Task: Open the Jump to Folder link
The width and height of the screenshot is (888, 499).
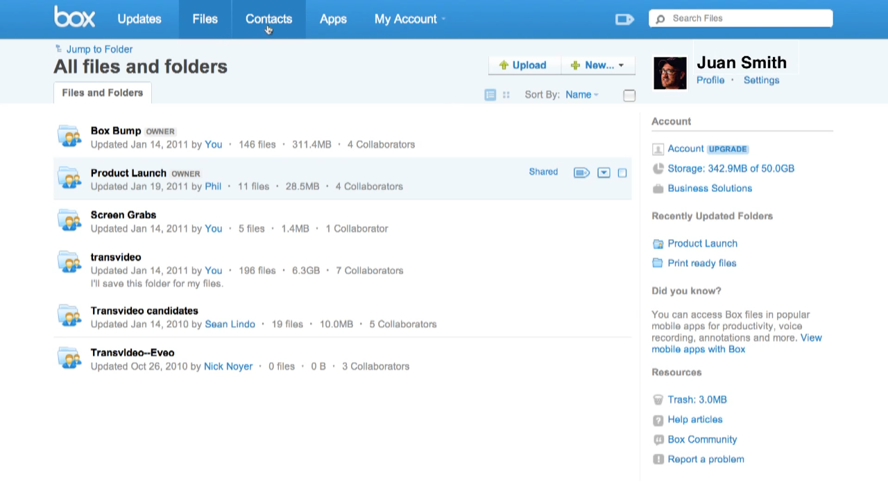Action: (x=99, y=49)
